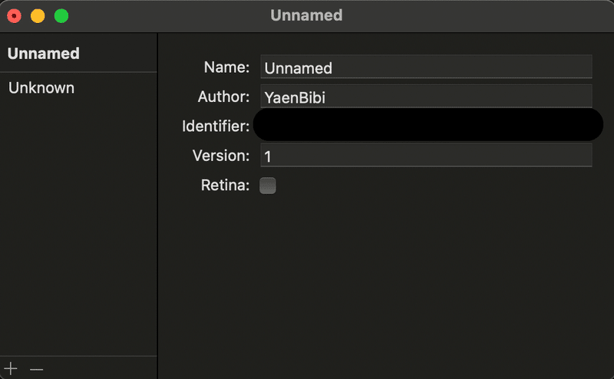This screenshot has width=614, height=379.
Task: Select the redacted Identifier text field
Action: tap(428, 125)
